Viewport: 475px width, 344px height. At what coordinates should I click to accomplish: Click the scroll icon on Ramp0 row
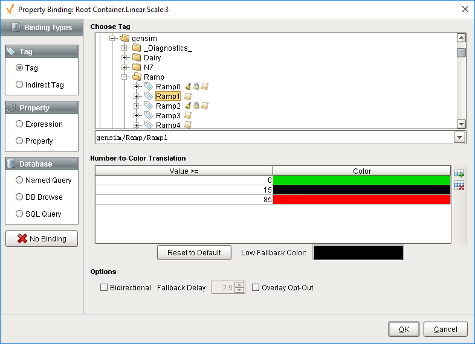pyautogui.click(x=205, y=86)
